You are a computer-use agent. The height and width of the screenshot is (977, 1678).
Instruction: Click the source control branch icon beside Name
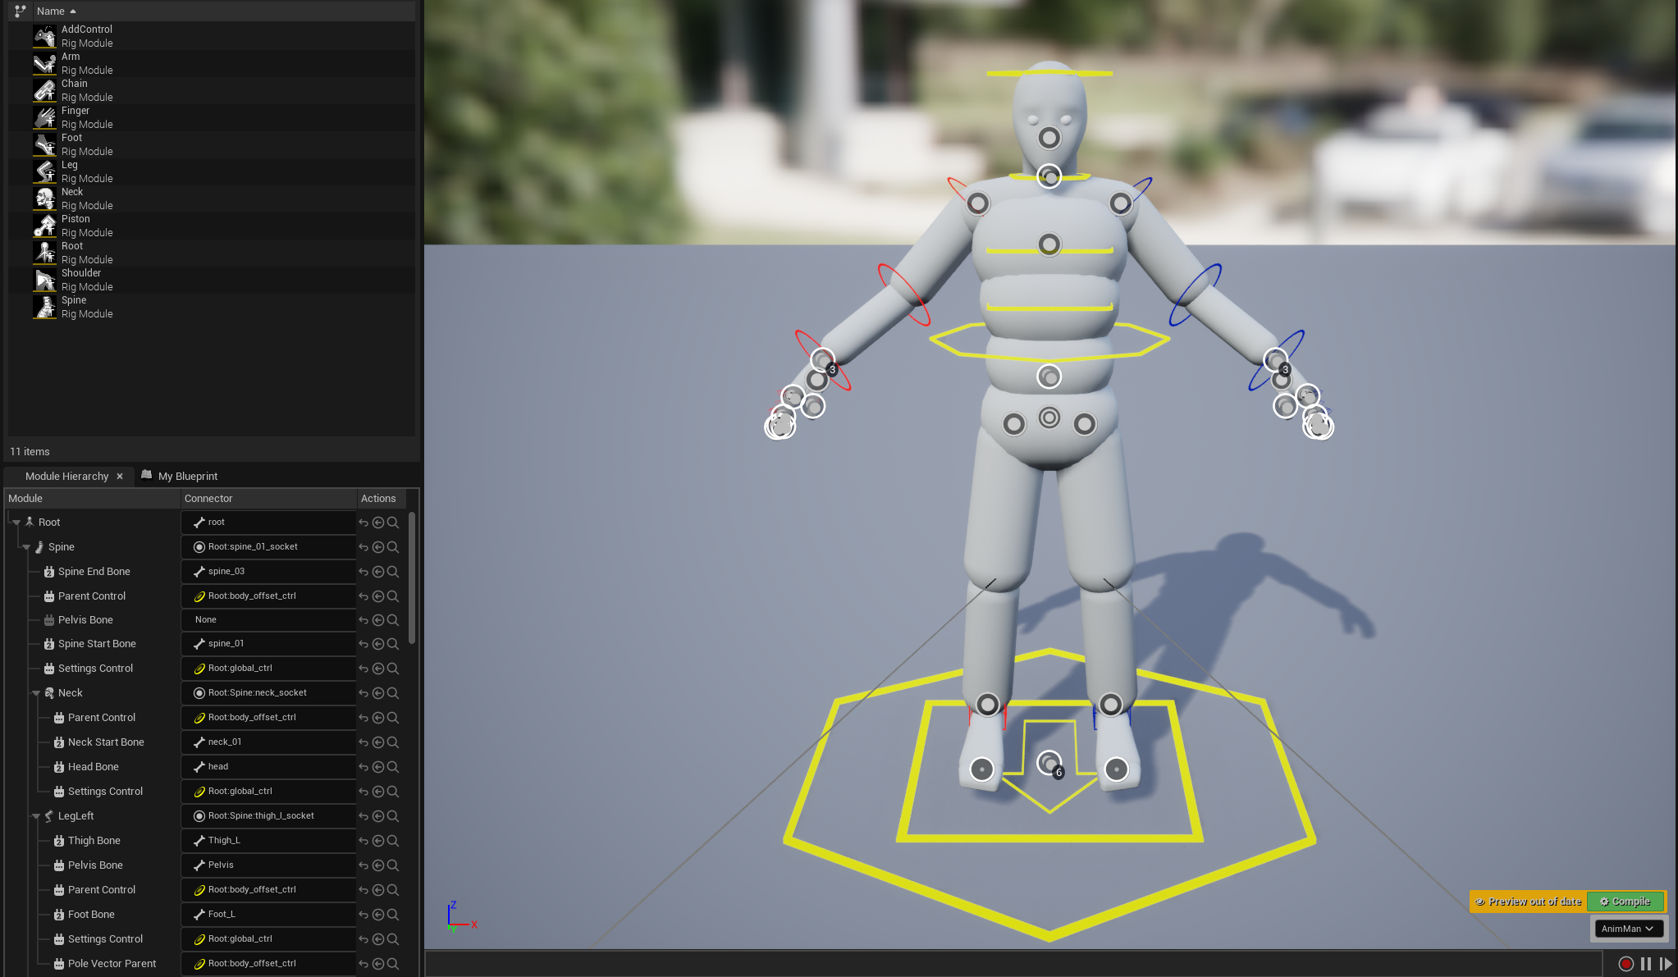point(20,11)
